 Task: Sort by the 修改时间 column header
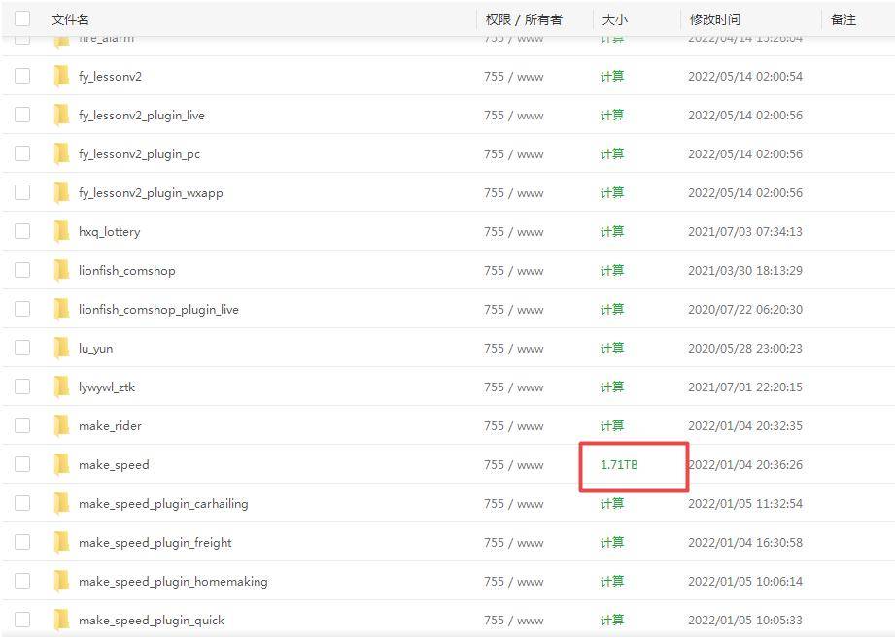pyautogui.click(x=714, y=19)
